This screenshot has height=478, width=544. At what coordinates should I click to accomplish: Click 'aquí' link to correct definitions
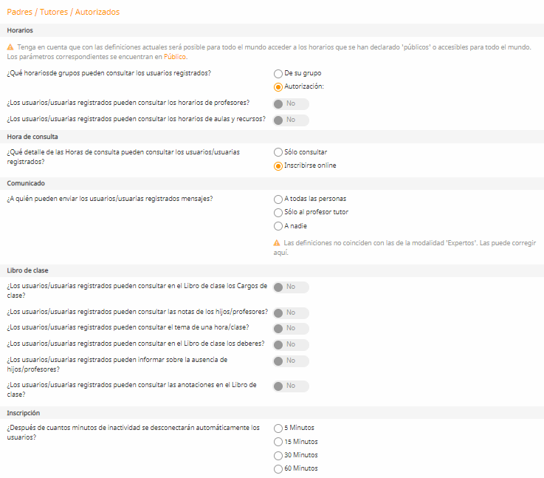280,253
